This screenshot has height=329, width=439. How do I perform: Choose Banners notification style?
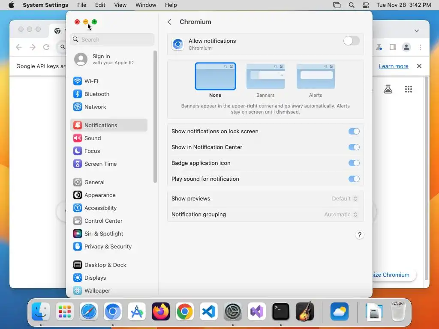265,80
